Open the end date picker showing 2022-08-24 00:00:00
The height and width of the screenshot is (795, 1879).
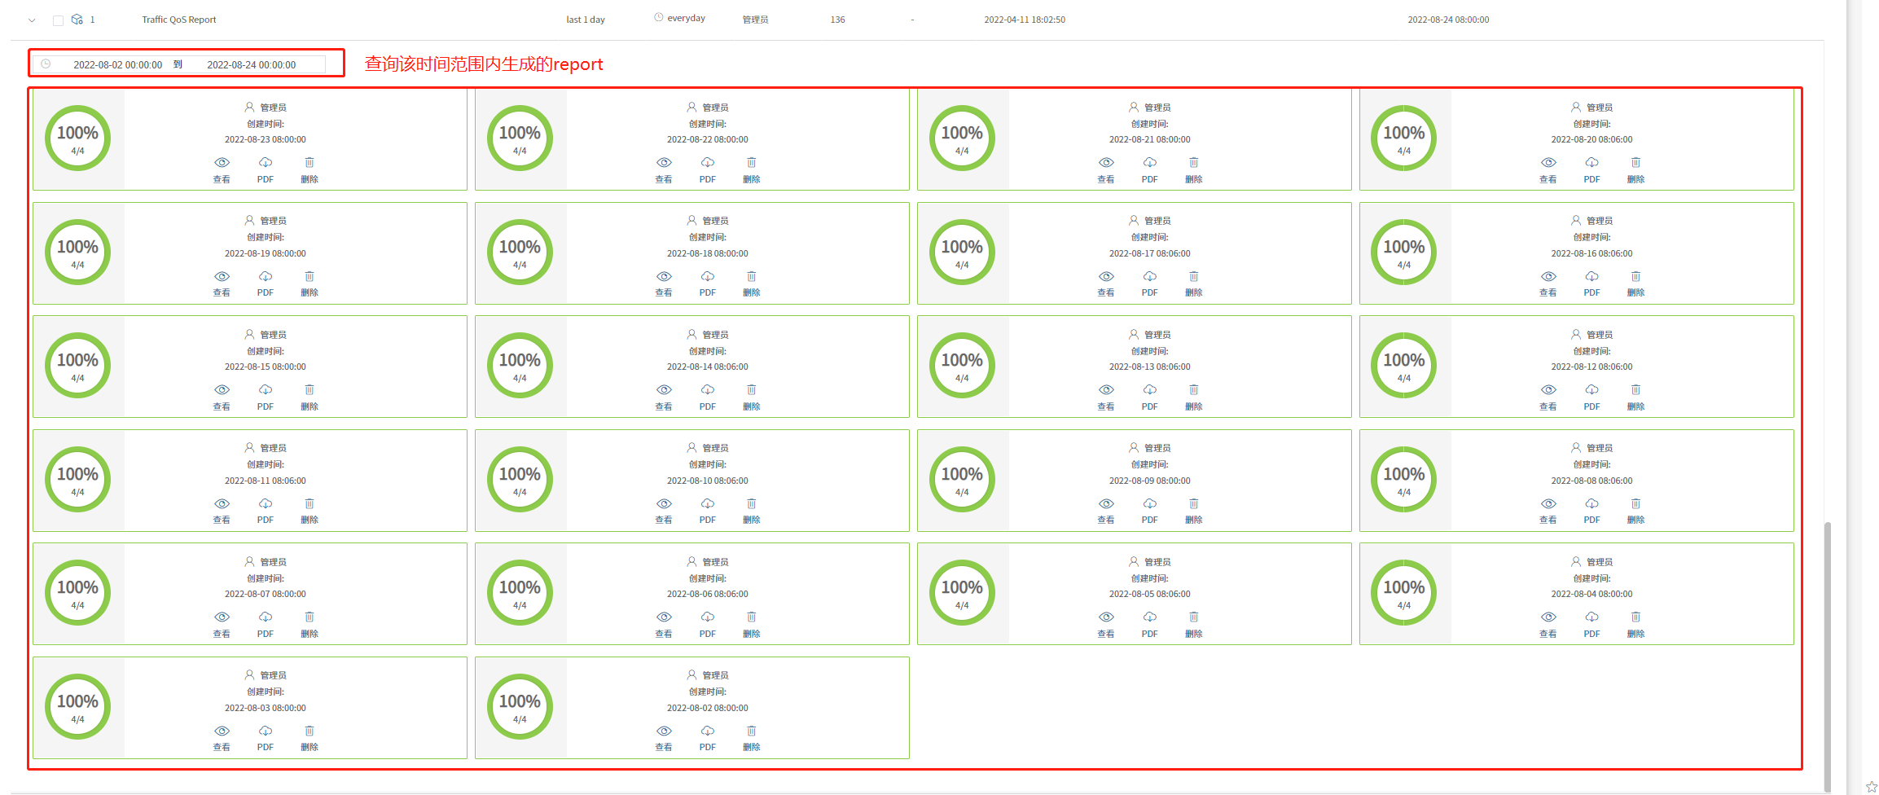(251, 65)
